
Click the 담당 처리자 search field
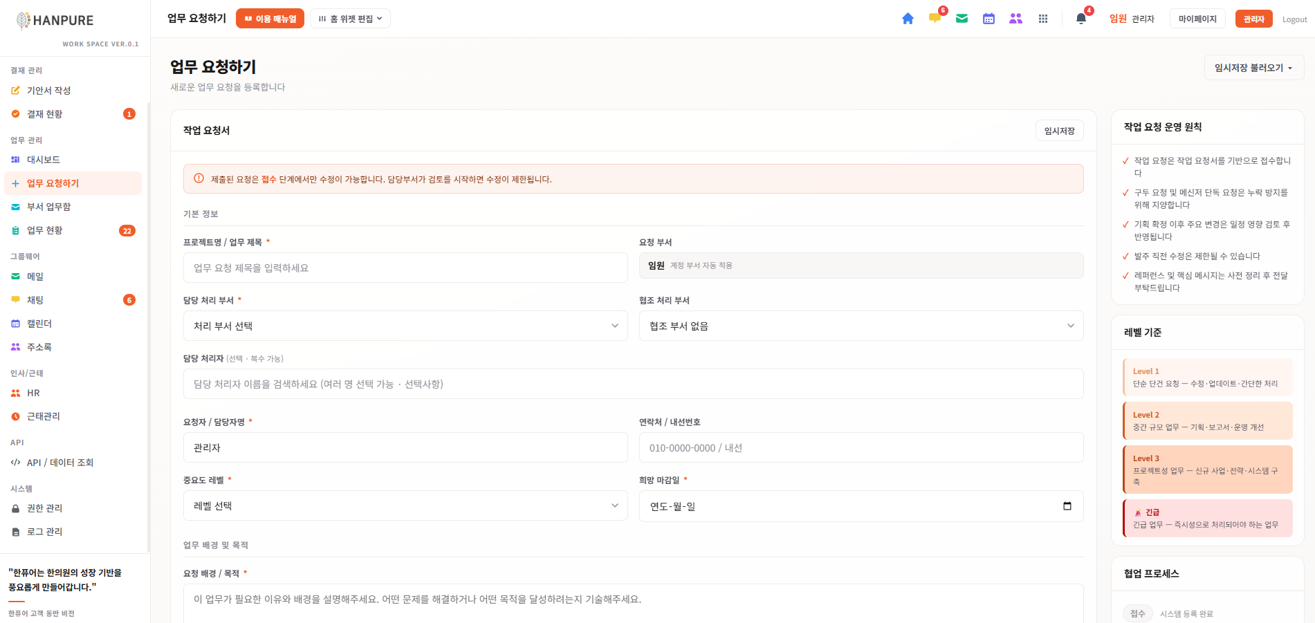633,384
